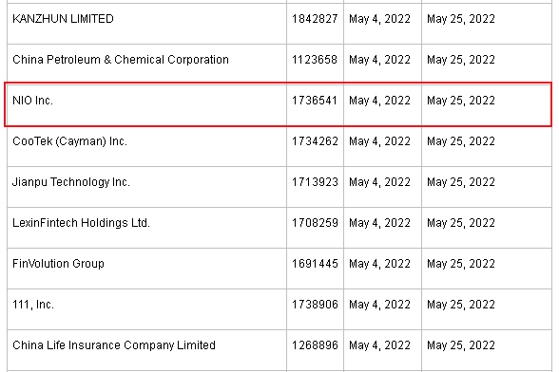Click the 111, Inc. company name

pyautogui.click(x=33, y=305)
